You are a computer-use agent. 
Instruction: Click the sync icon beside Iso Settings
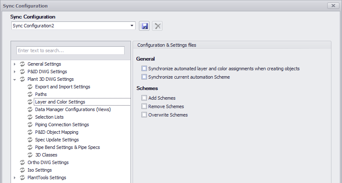22,170
